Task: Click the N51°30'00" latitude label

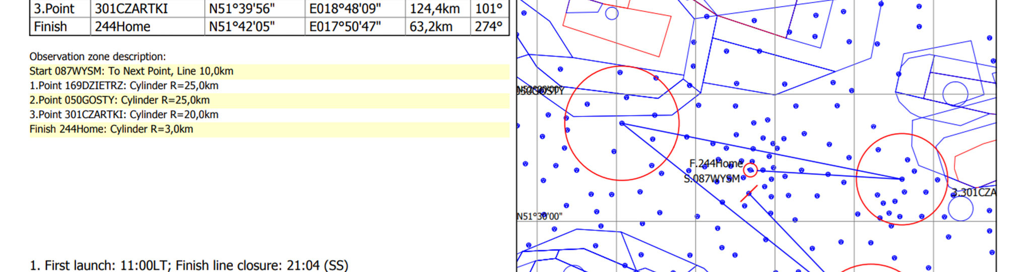Action: (x=540, y=217)
